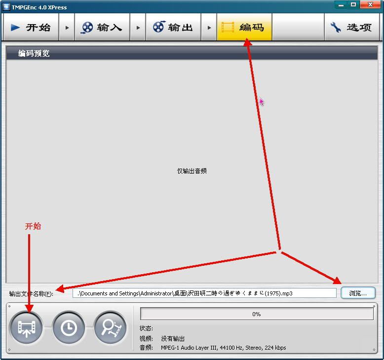The image size is (384, 360).
Task: Click the arrow between 输出 and 编码
Action: point(209,28)
